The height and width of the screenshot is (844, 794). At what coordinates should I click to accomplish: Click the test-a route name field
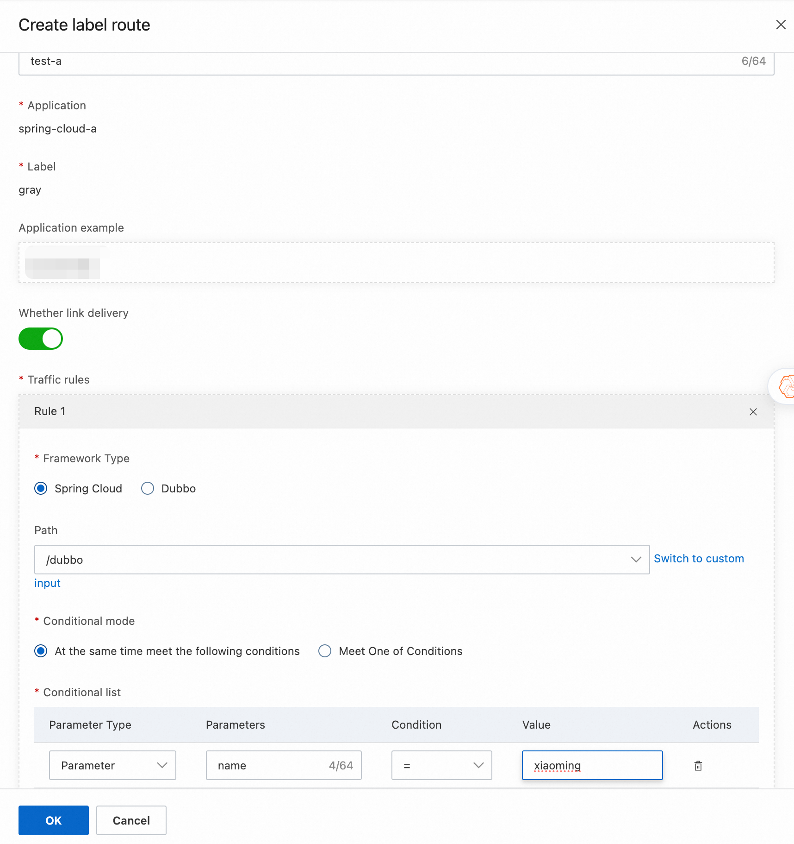pyautogui.click(x=397, y=62)
